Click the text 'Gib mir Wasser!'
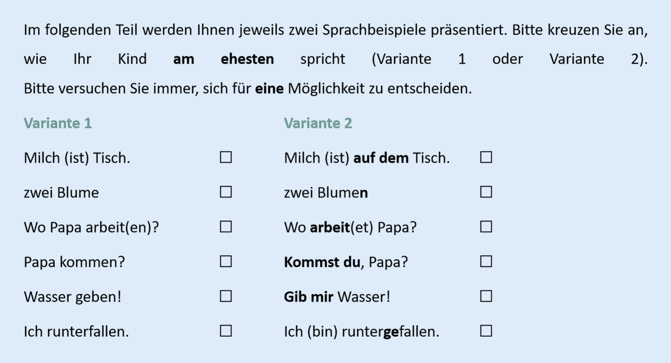The height and width of the screenshot is (363, 671). click(337, 297)
